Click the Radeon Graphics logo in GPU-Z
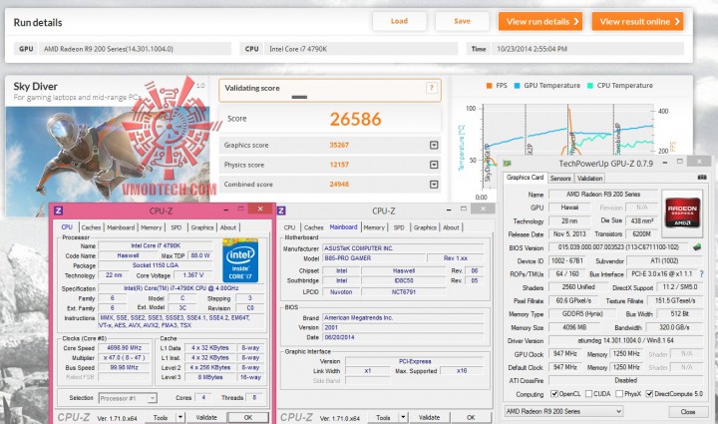718x424 pixels. 682,212
